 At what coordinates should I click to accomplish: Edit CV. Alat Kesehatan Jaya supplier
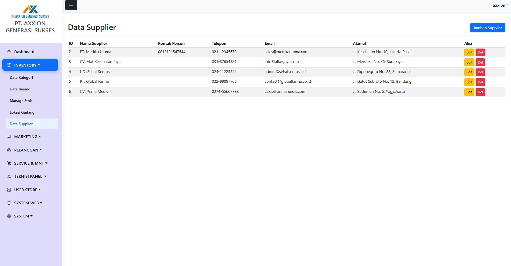pyautogui.click(x=469, y=62)
